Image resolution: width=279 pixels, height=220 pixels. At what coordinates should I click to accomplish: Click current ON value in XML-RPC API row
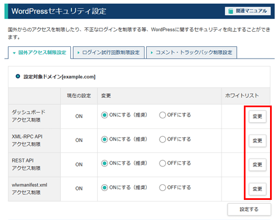pyautogui.click(x=79, y=140)
